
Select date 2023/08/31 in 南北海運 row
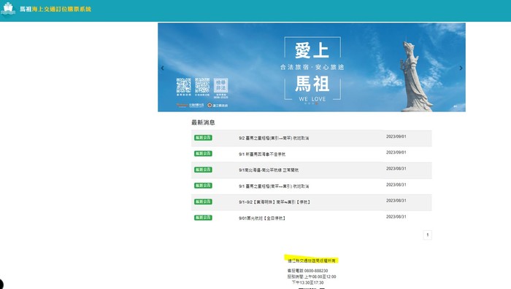[x=396, y=169]
